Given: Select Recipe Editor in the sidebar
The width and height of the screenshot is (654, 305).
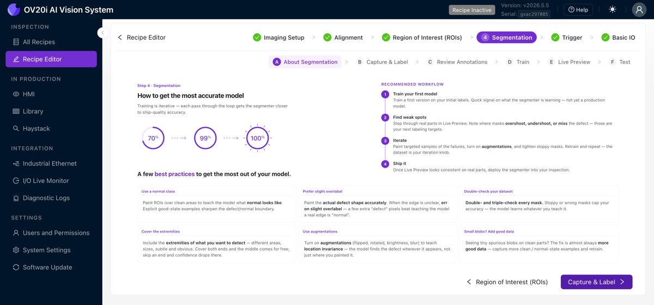Looking at the screenshot, I should click(x=51, y=59).
